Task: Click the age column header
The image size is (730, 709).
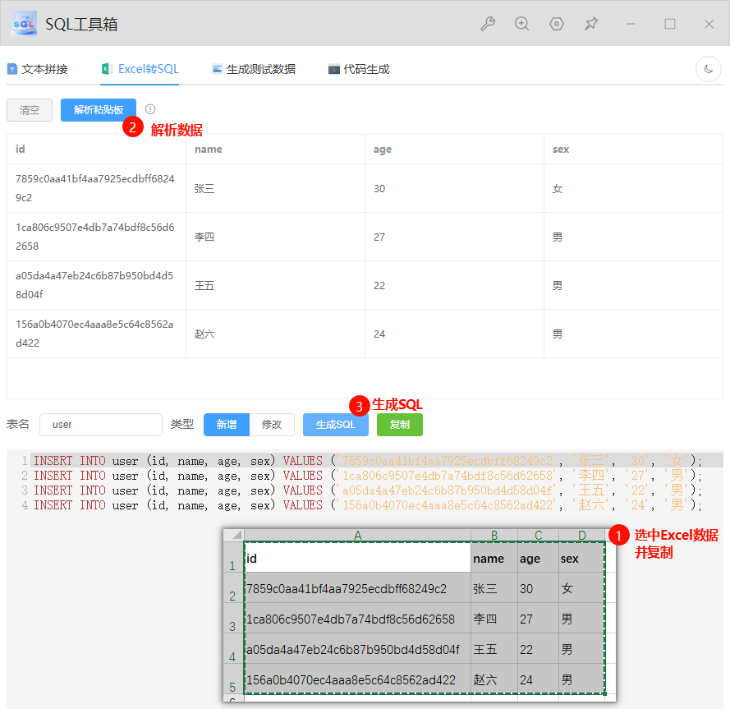Action: tap(454, 149)
